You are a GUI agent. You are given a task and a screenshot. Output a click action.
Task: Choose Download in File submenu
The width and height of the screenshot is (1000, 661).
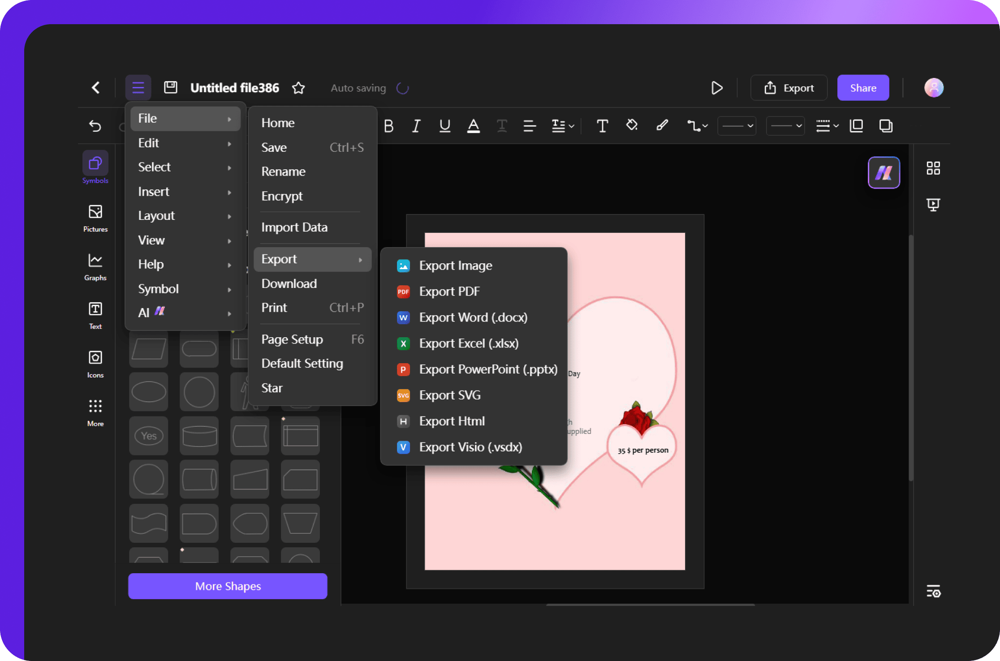pyautogui.click(x=312, y=283)
